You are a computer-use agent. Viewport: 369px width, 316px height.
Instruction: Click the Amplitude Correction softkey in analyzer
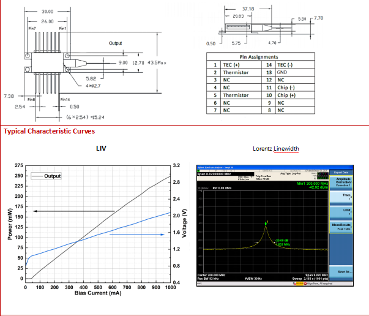(341, 182)
